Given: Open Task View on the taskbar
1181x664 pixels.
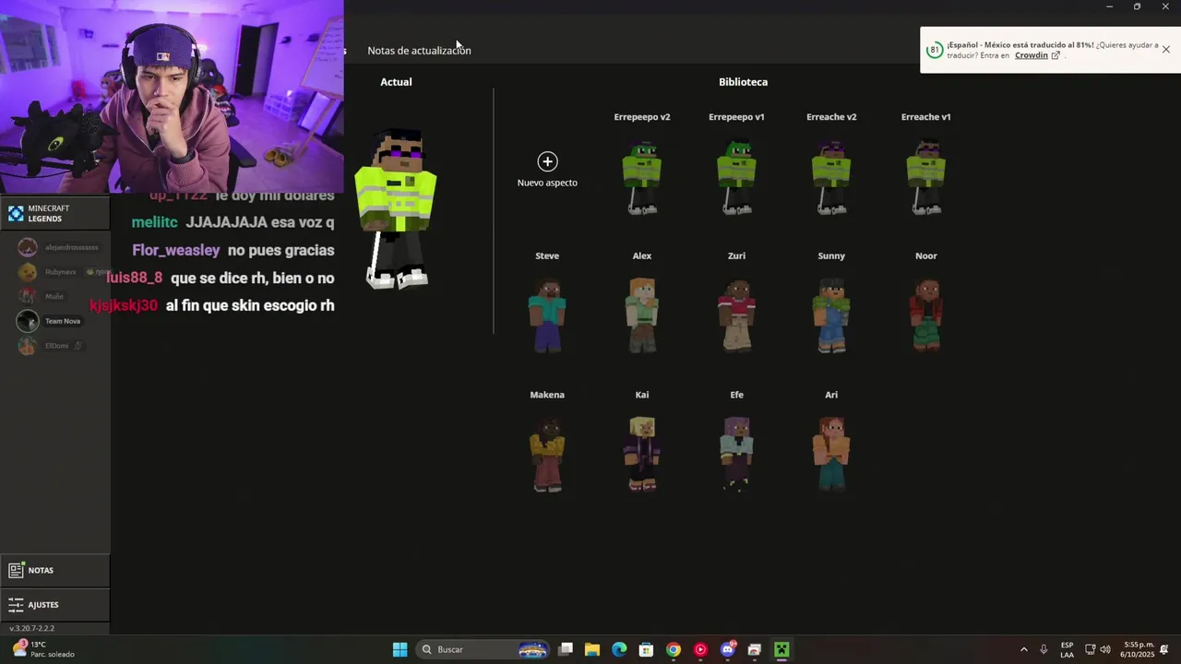Looking at the screenshot, I should coord(566,649).
